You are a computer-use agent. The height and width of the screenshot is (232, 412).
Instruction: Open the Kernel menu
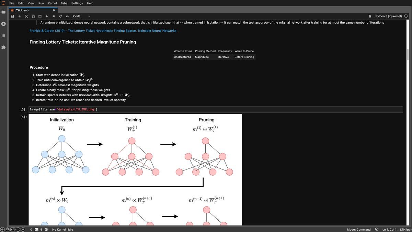pos(53,3)
